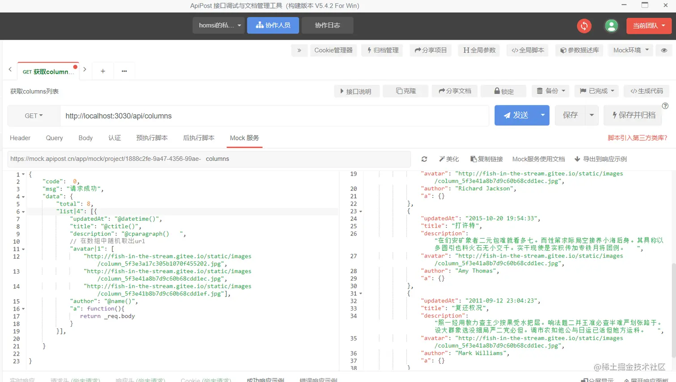The image size is (676, 382).
Task: Click 导出到响应示例 export button
Action: tap(600, 159)
